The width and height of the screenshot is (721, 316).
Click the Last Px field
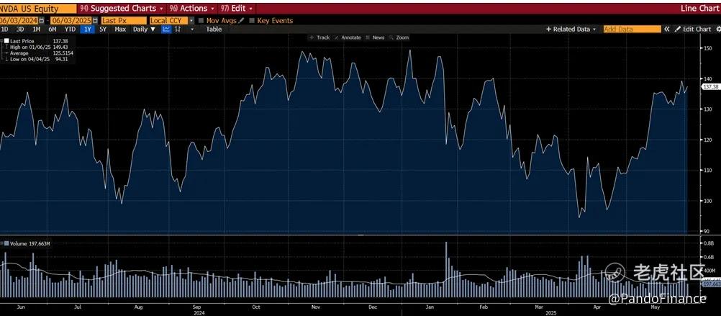point(123,21)
